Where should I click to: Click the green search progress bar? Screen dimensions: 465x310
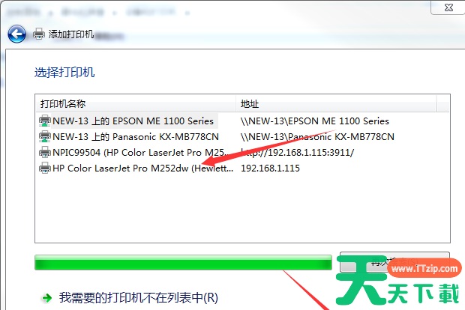(183, 262)
